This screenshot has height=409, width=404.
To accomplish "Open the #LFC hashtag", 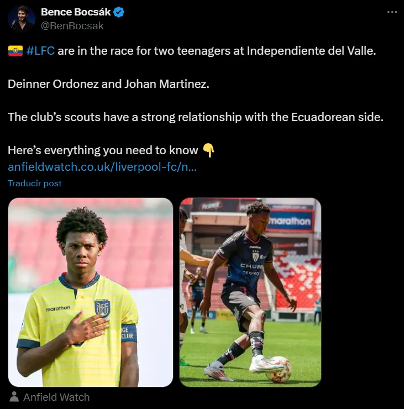I will pyautogui.click(x=40, y=51).
